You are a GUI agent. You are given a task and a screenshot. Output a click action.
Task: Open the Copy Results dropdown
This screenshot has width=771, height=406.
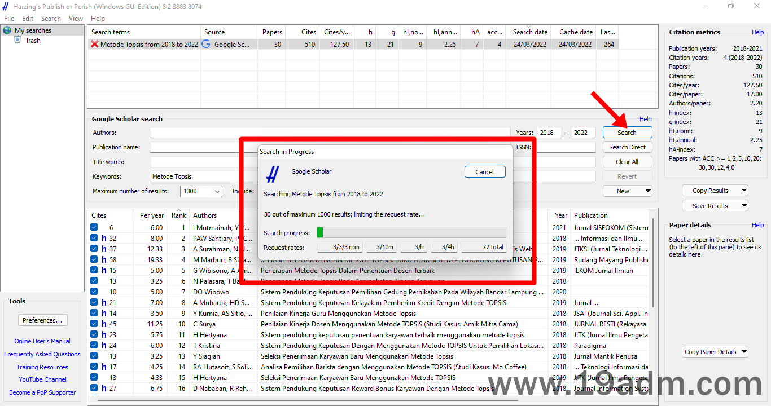coord(715,191)
